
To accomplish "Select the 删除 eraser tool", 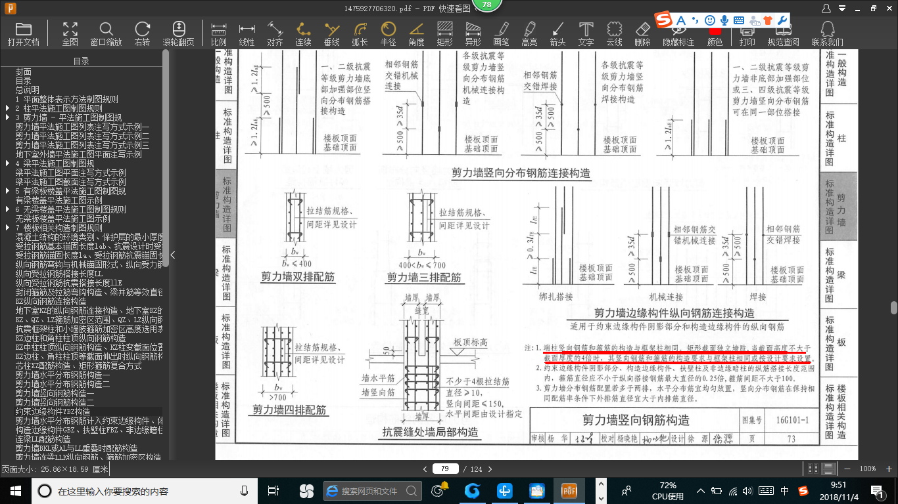I will 642,33.
